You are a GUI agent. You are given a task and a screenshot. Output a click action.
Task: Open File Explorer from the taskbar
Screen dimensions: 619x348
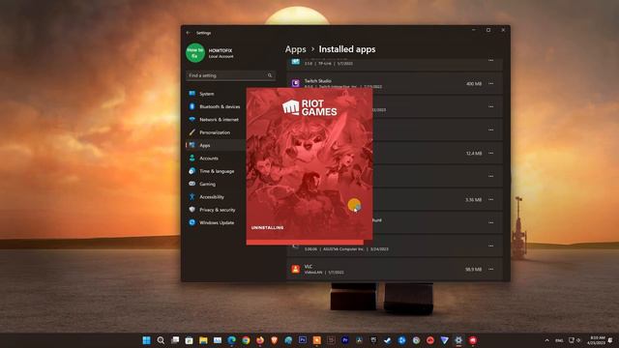[x=203, y=340]
